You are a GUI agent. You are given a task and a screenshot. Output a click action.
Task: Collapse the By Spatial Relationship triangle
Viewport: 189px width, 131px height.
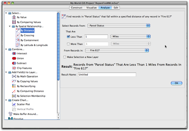tap(10, 26)
